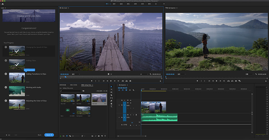Screen dimensions: 269x140
Task: Select the Pen tool
Action: [111, 101]
